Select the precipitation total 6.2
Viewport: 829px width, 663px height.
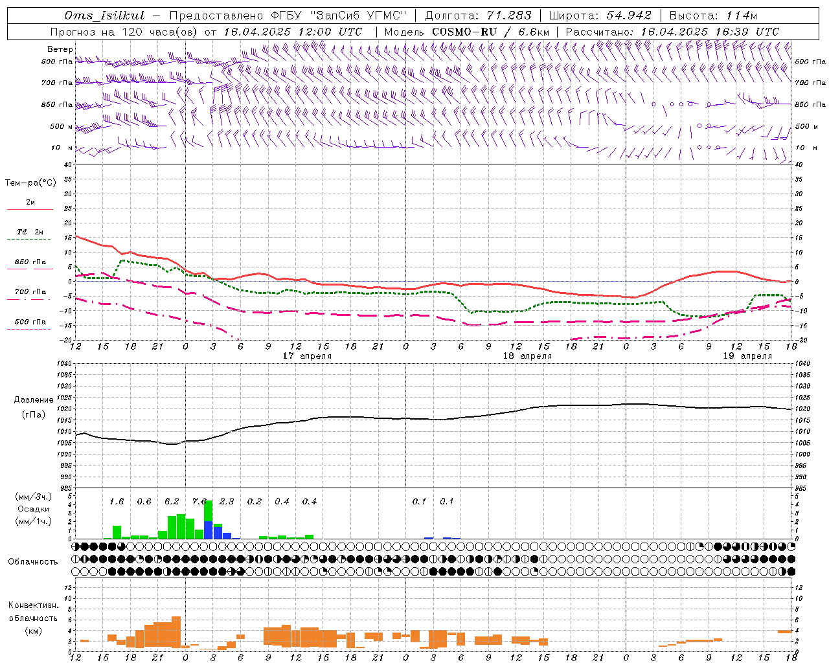172,502
